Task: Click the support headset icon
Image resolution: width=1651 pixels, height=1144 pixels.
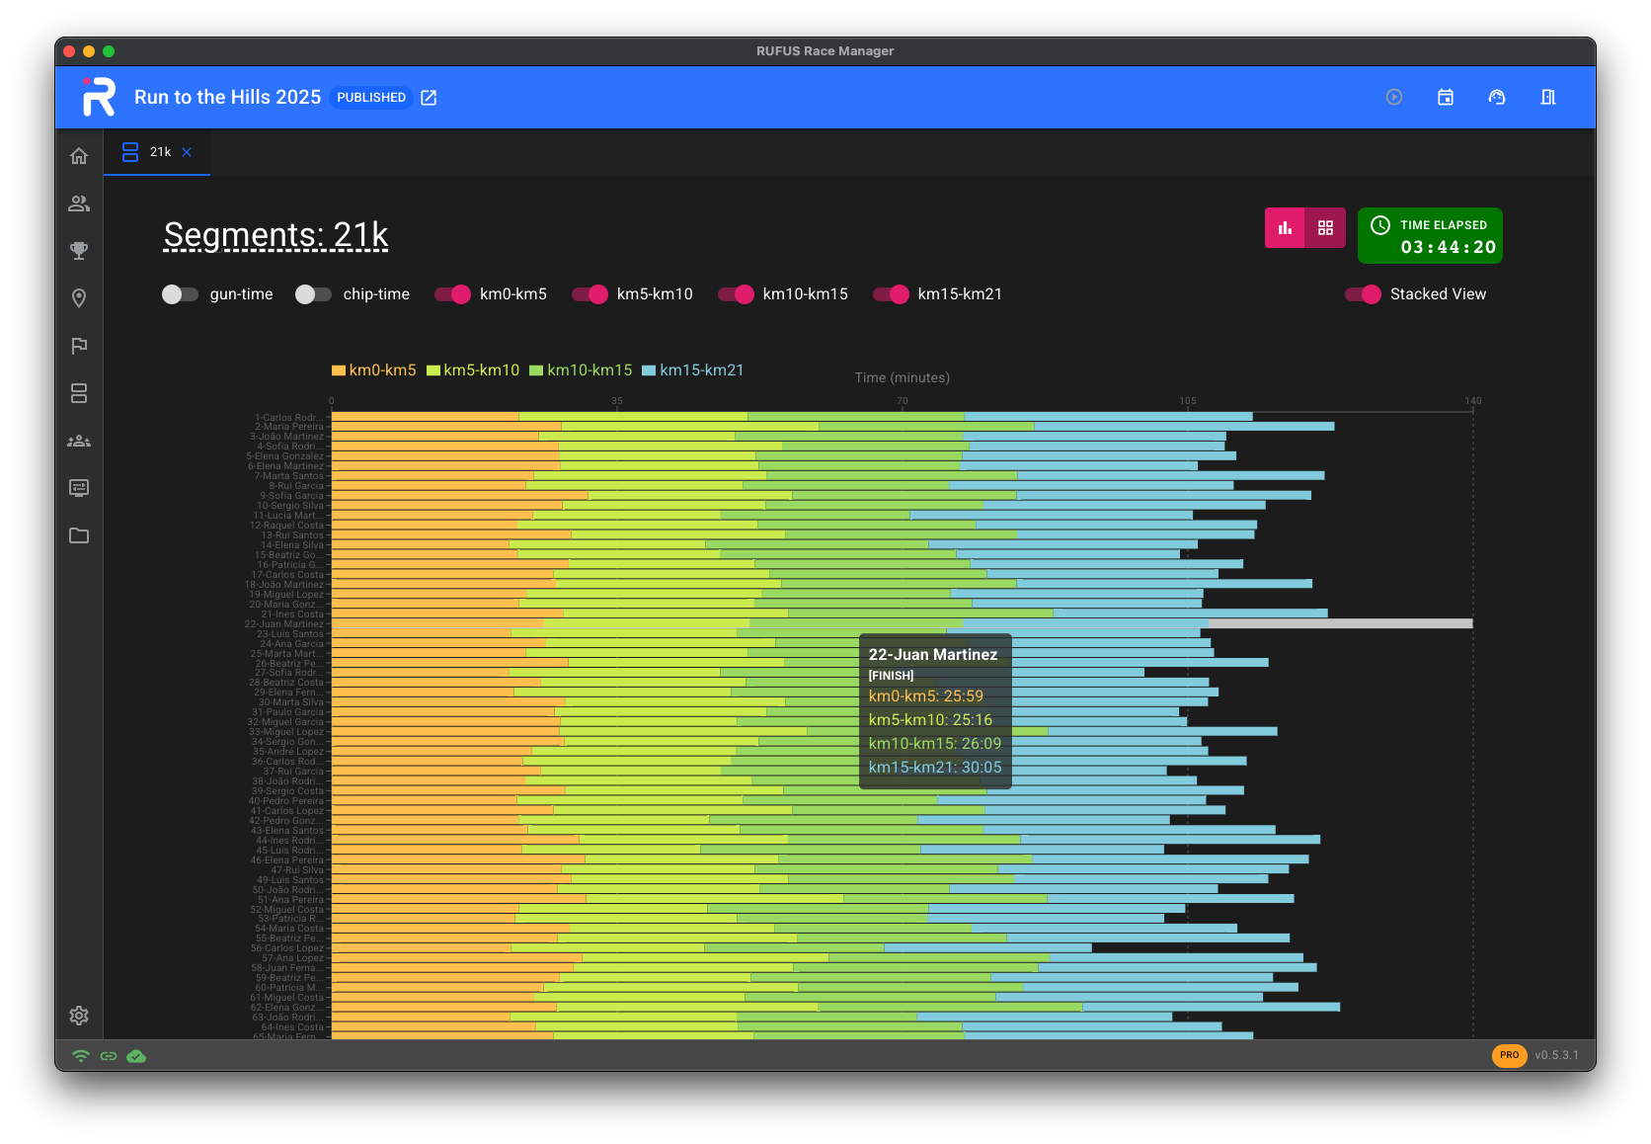Action: (x=1497, y=97)
